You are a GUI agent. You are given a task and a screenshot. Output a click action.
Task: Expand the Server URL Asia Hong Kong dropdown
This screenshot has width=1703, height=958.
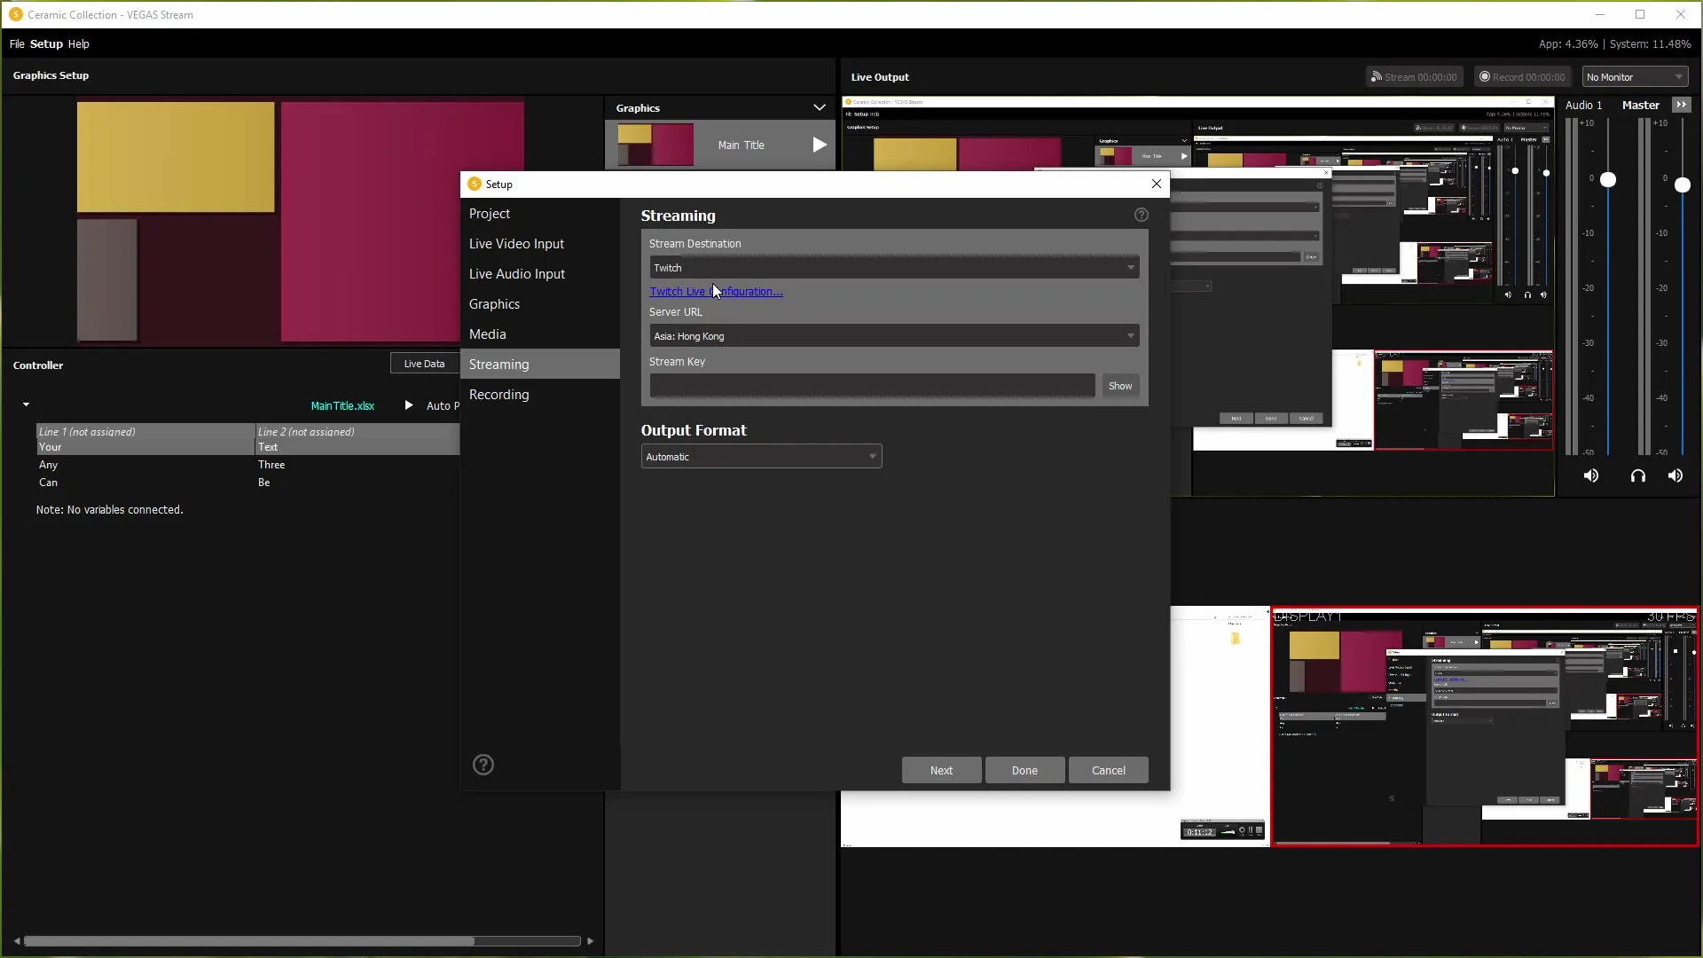tap(1129, 335)
